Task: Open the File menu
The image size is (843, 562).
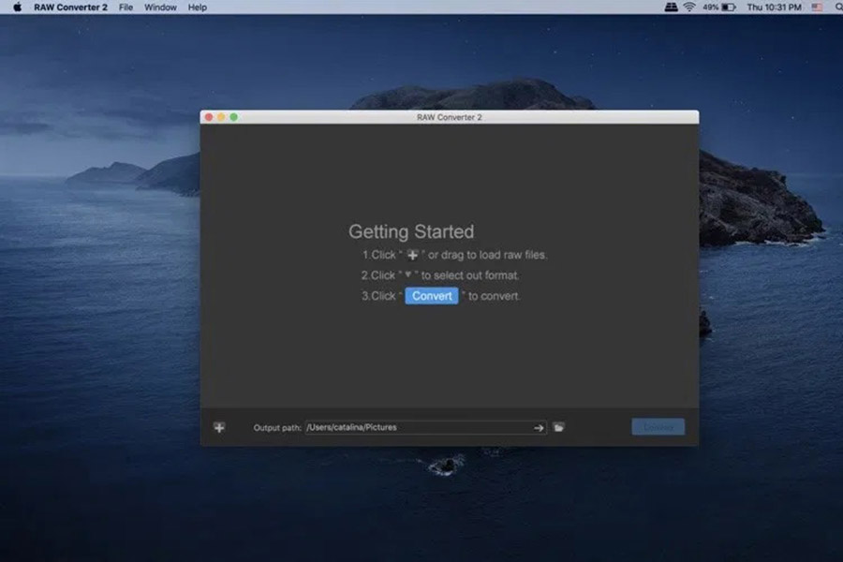Action: click(x=126, y=7)
